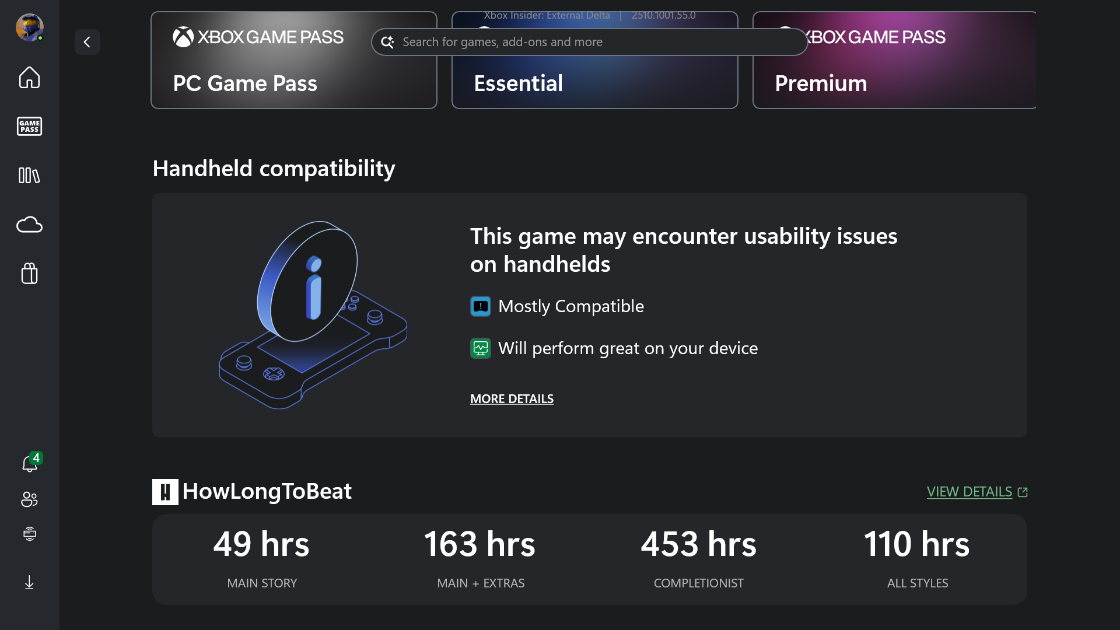Open the Friends and social panel

point(29,499)
